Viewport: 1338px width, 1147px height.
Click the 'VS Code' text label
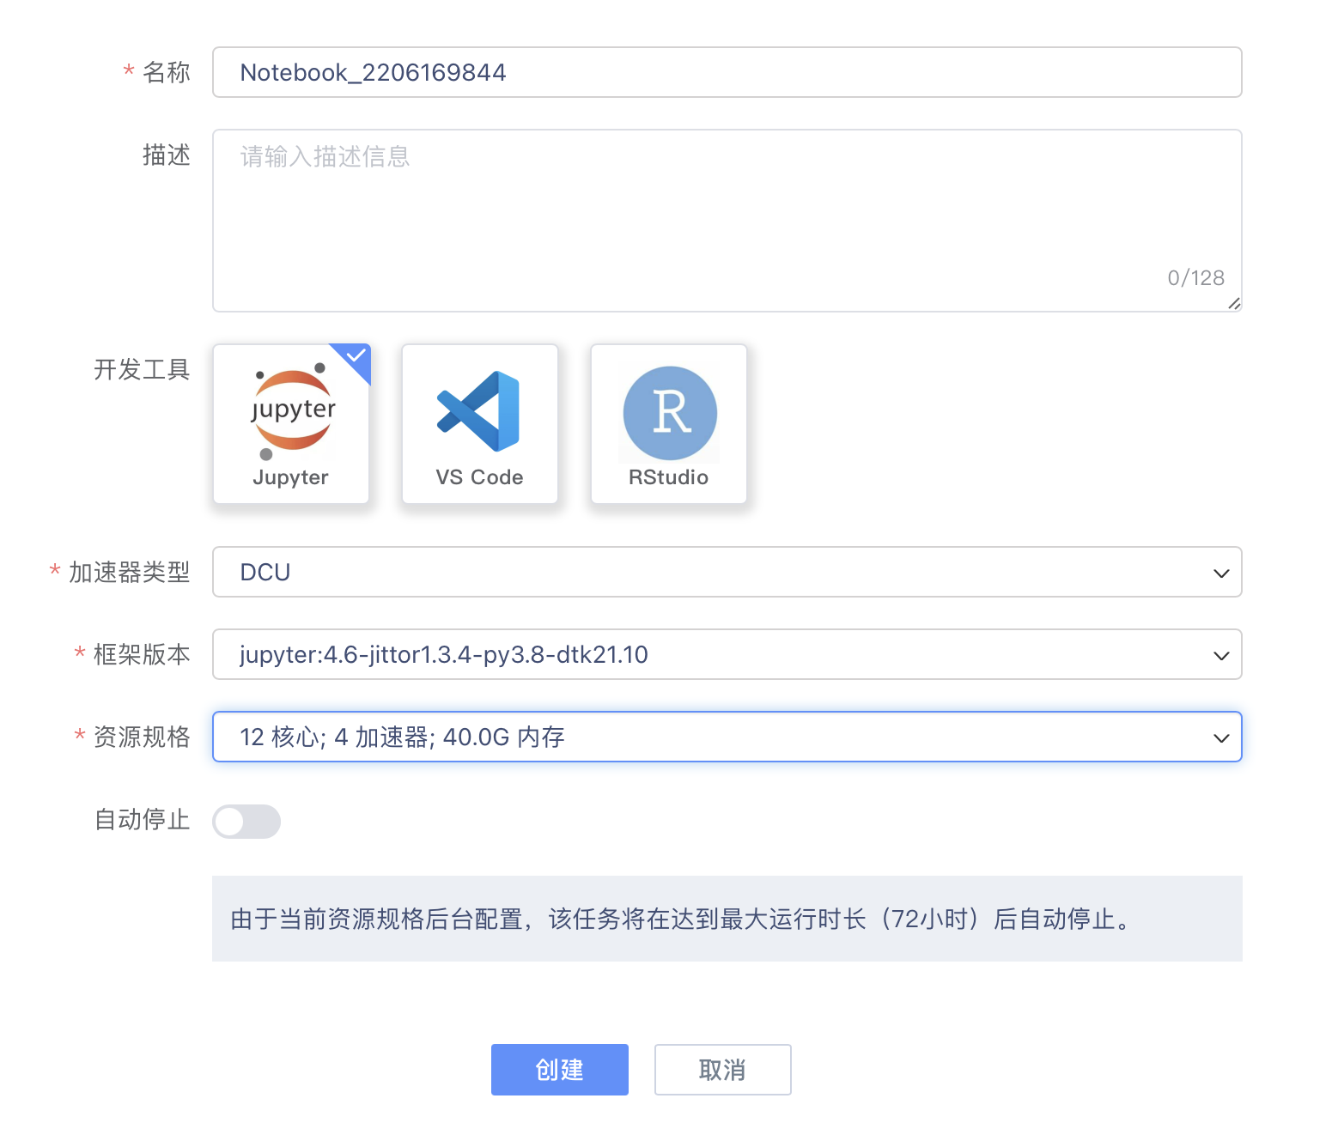(x=479, y=477)
